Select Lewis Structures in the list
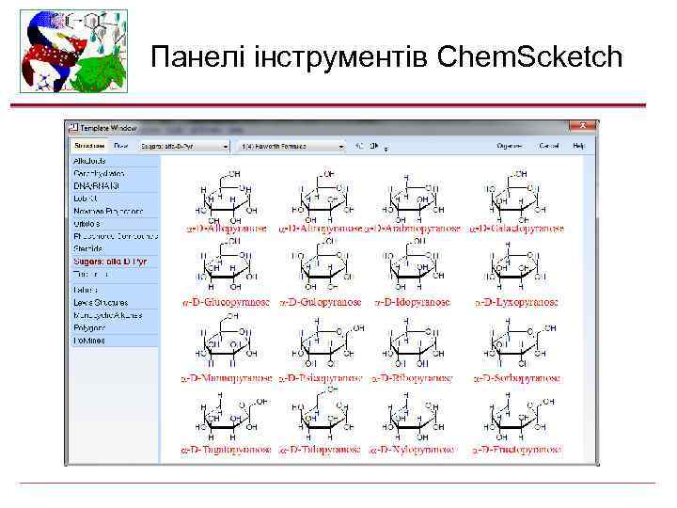 click(115, 302)
